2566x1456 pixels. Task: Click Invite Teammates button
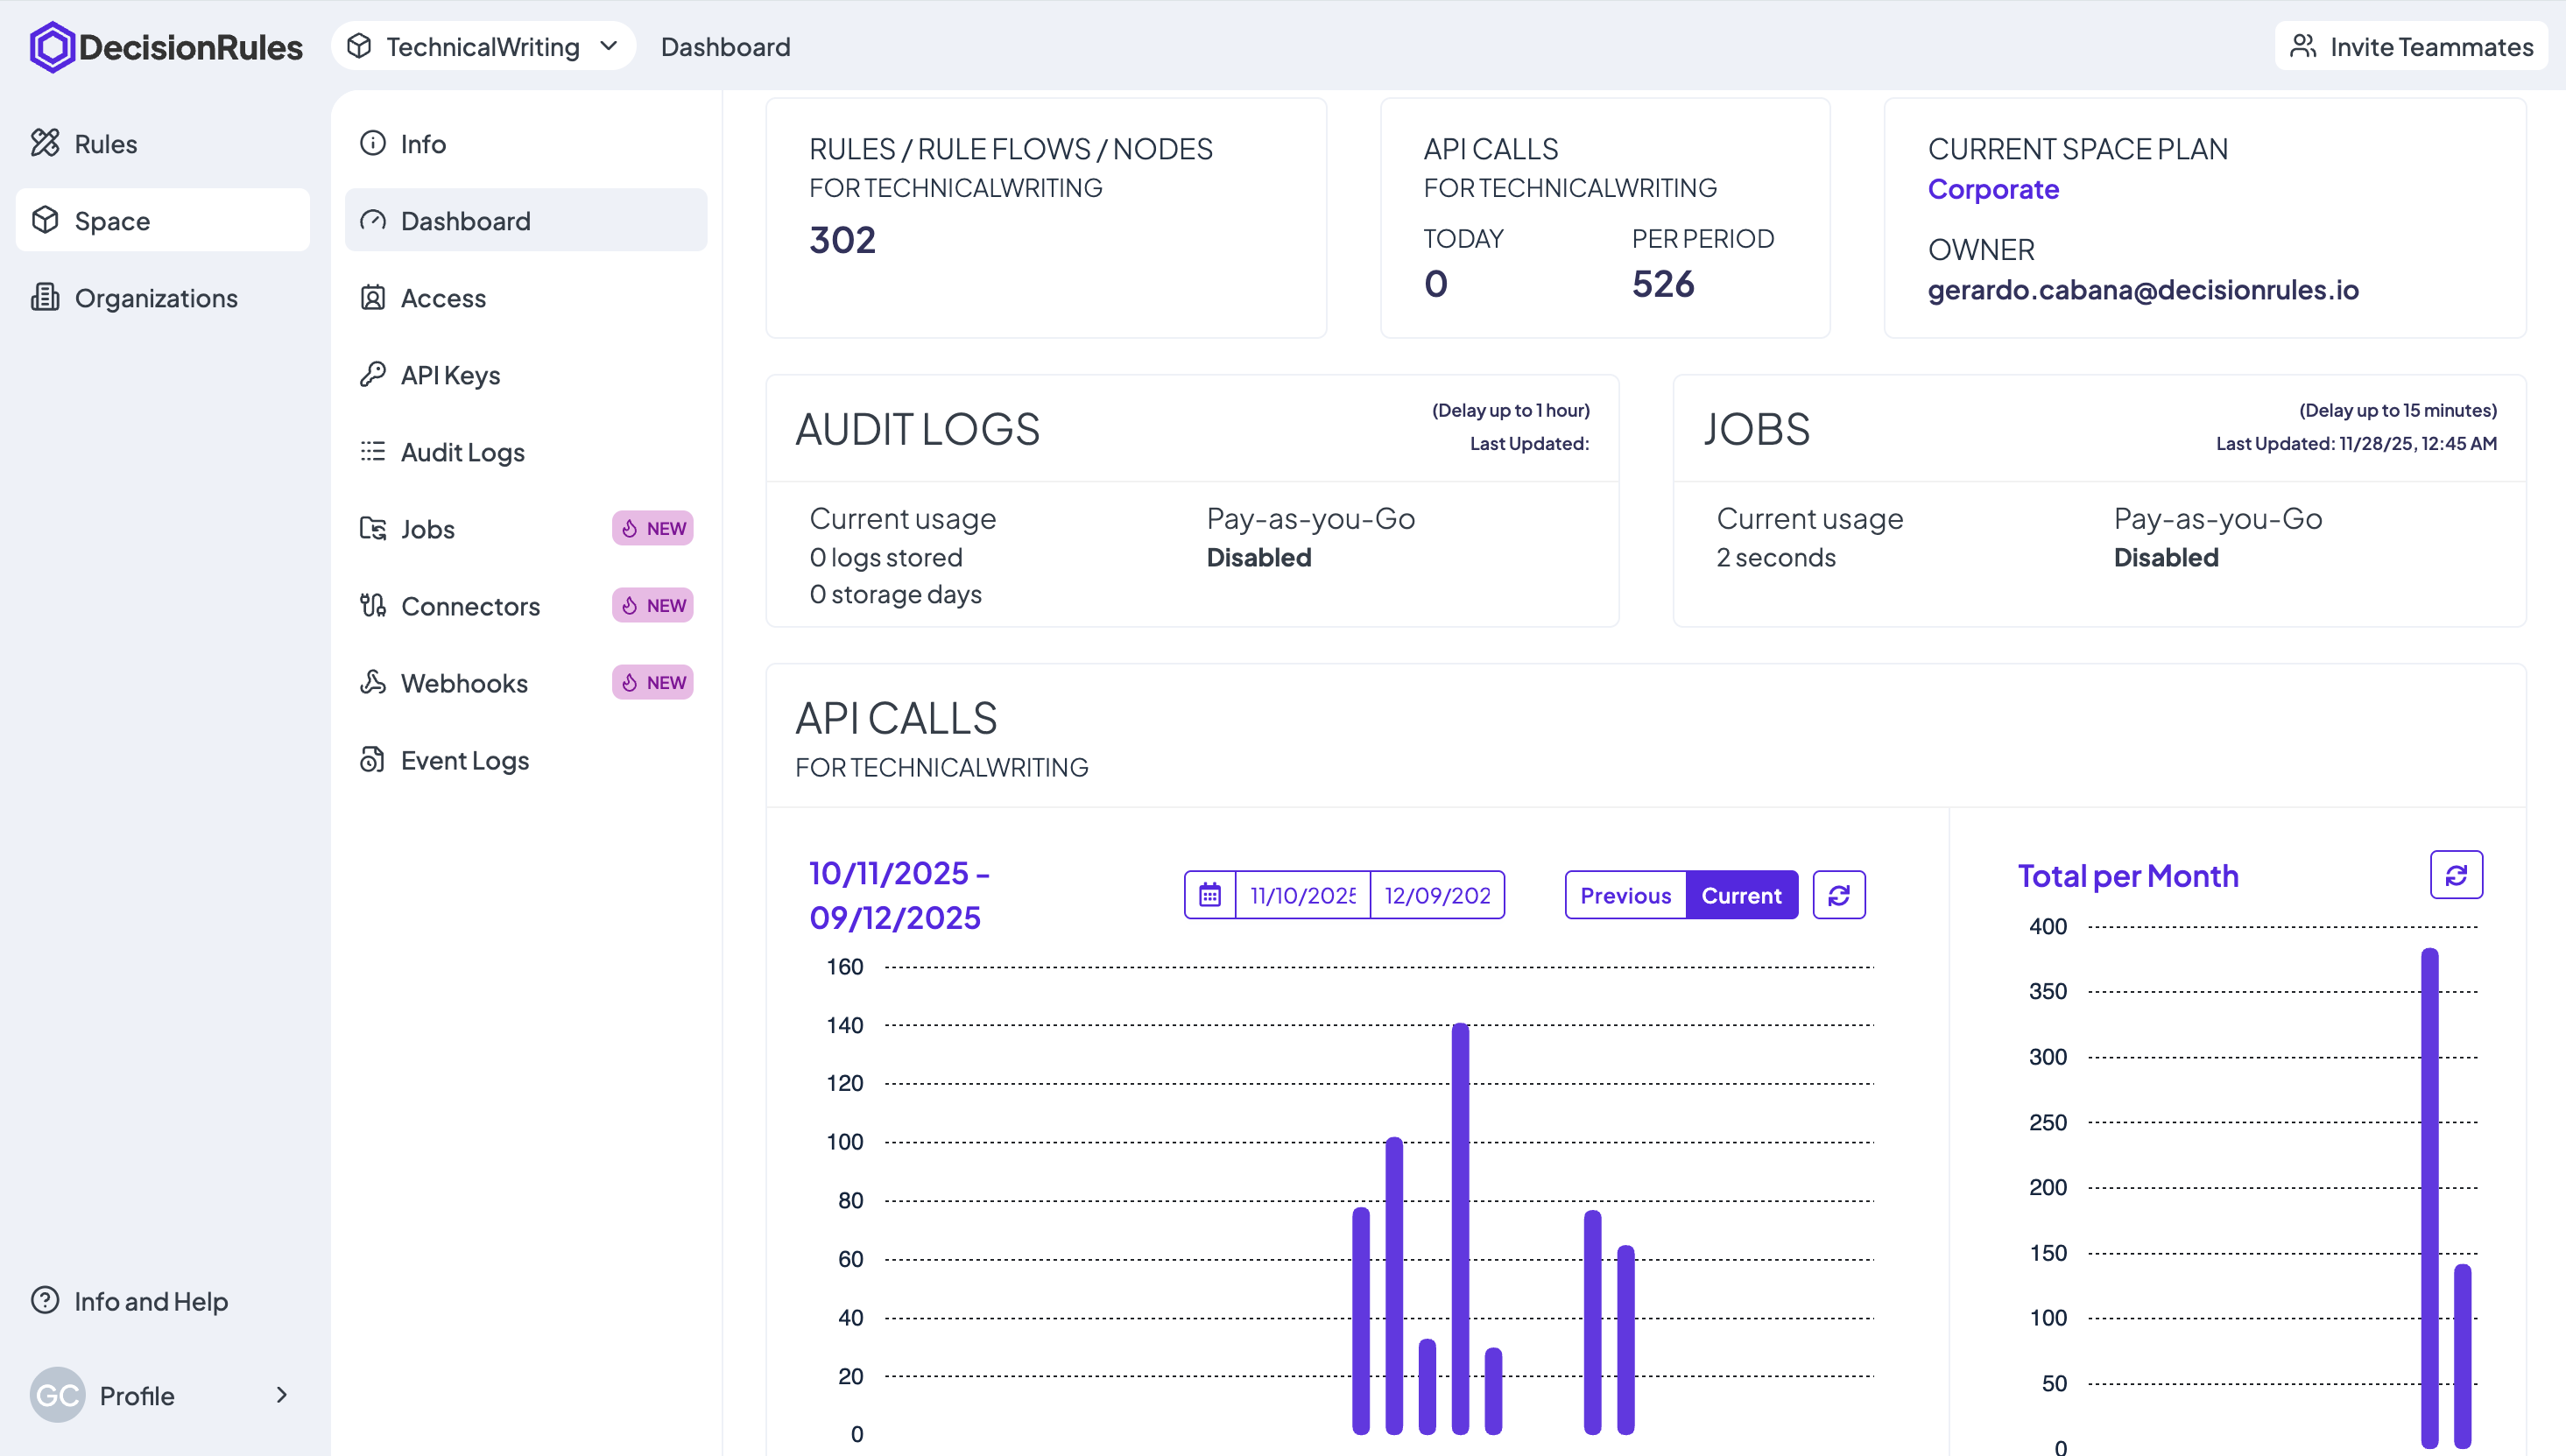coord(2411,47)
